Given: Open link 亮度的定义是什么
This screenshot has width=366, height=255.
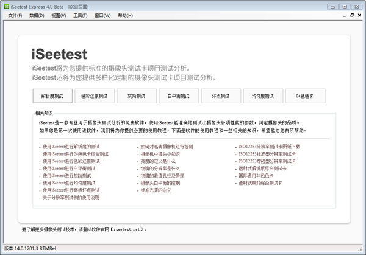Looking at the screenshot, I should [x=158, y=161].
